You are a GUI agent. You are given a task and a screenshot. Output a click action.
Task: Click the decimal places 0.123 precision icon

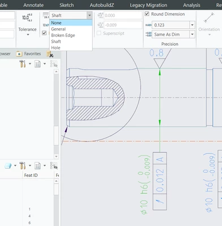pyautogui.click(x=149, y=25)
